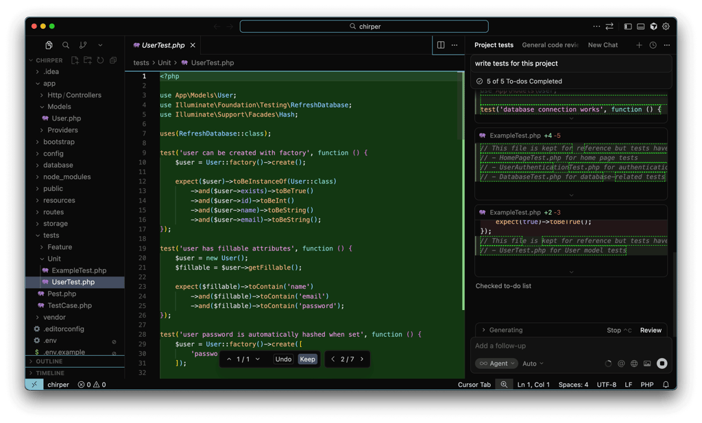
Task: Toggle the bottom panel layout icon
Action: [641, 27]
